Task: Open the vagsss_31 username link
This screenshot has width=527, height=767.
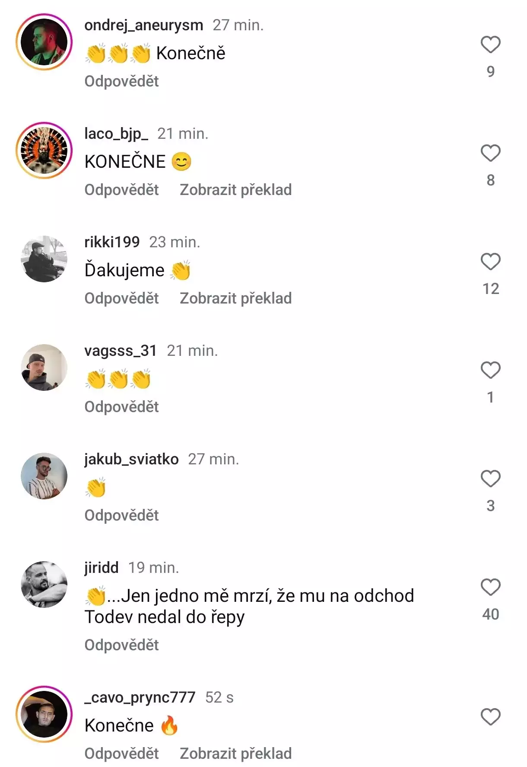Action: point(121,351)
